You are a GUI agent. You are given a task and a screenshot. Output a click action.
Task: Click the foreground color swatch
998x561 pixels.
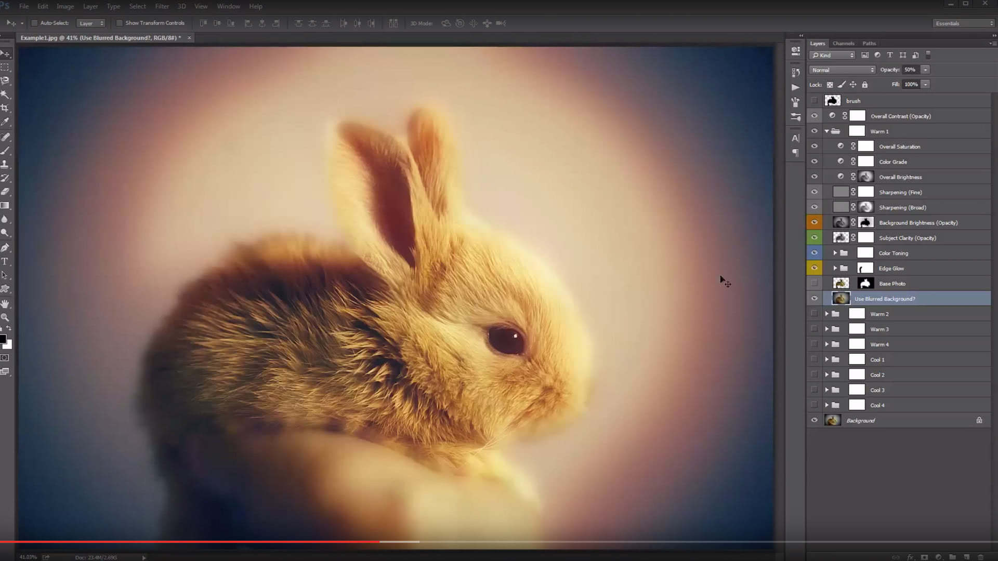click(3, 339)
